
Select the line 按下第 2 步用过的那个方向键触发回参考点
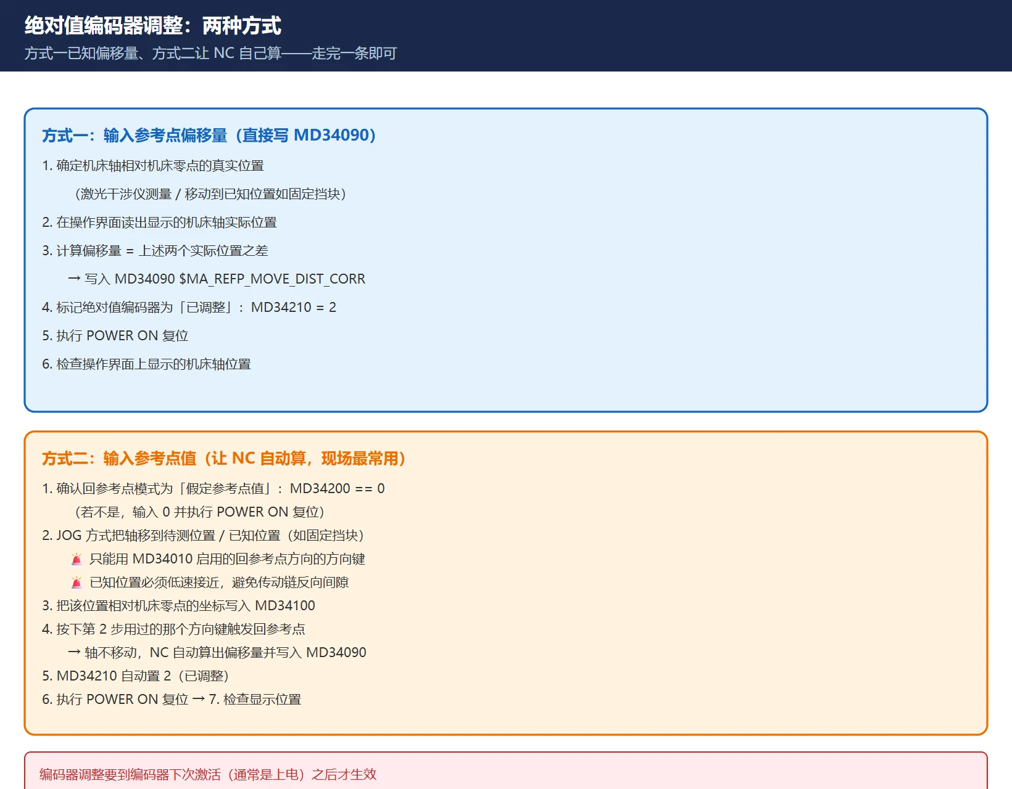173,629
